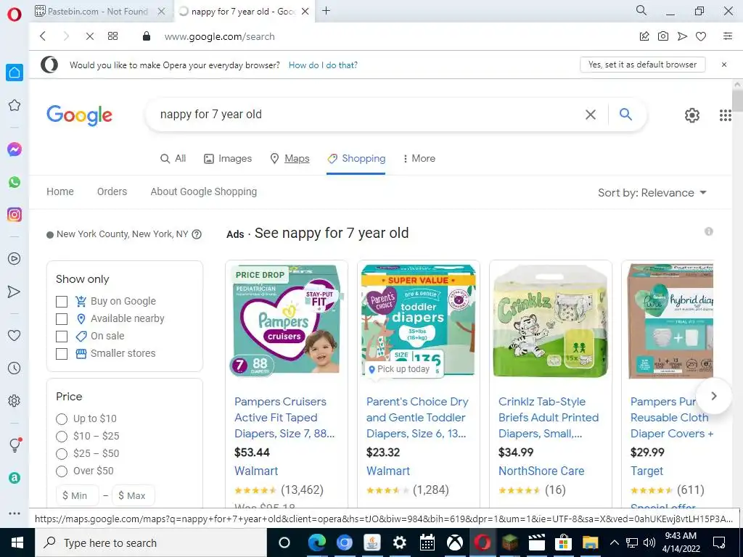Screen dimensions: 743x557
Task: Dismiss the default browser prompt
Action: pyautogui.click(x=724, y=65)
